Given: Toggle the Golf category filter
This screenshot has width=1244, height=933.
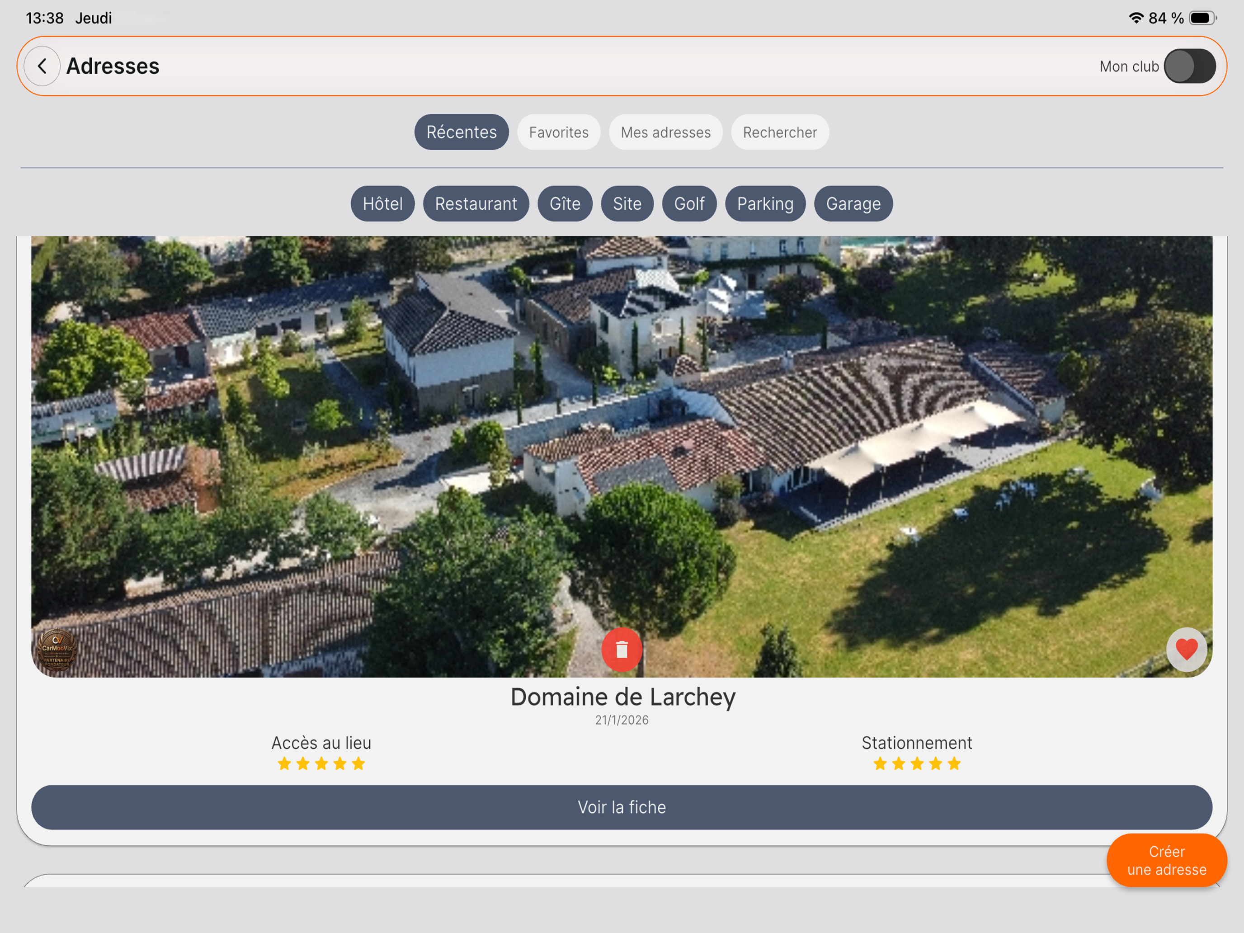Looking at the screenshot, I should click(x=689, y=203).
